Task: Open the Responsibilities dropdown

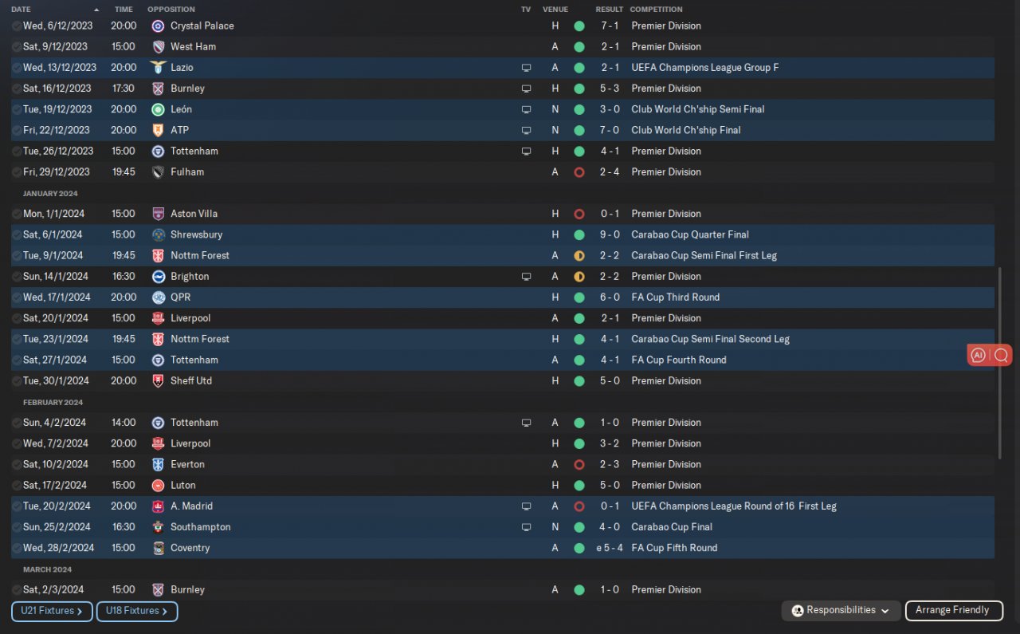Action: coord(841,610)
